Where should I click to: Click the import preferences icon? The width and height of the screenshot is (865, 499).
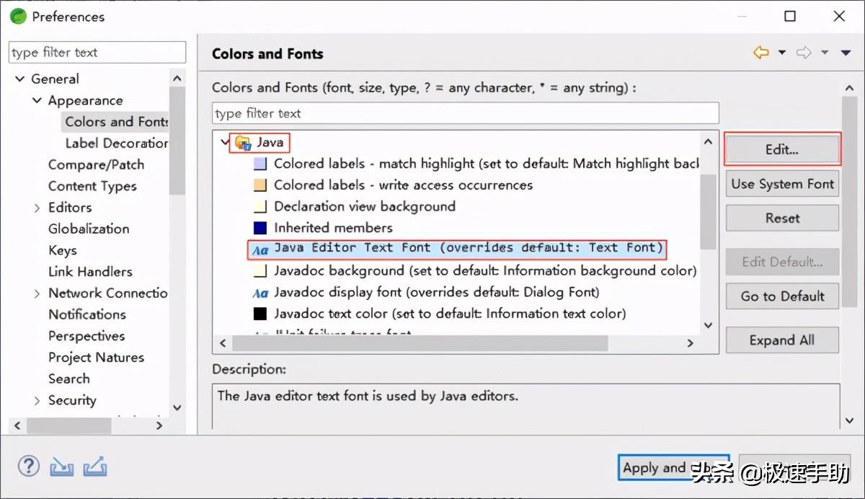(x=62, y=467)
